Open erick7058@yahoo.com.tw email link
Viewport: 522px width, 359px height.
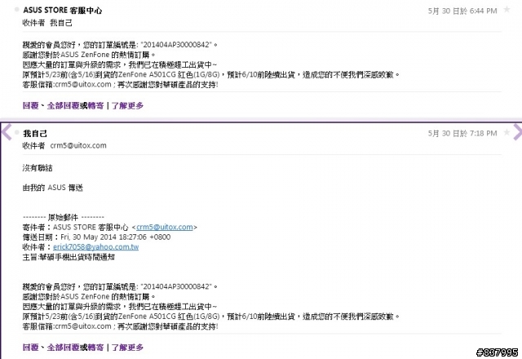tap(96, 246)
